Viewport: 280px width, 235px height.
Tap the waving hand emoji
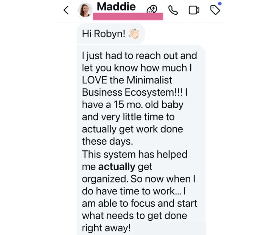(x=134, y=34)
